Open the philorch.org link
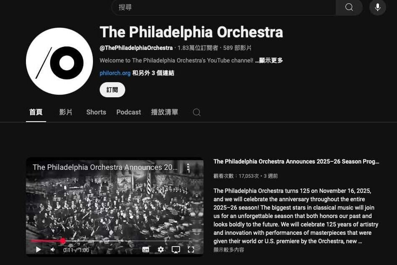The image size is (397, 265). 115,73
